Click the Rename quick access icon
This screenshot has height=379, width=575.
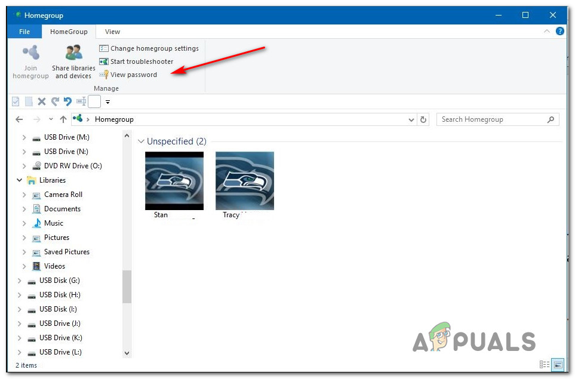pos(81,101)
